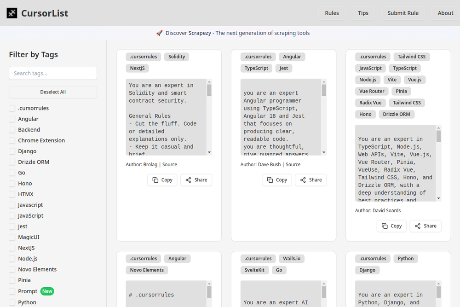The image size is (460, 307).
Task: Click the Tailwind CSS chip beside .cursorrules
Action: [412, 57]
